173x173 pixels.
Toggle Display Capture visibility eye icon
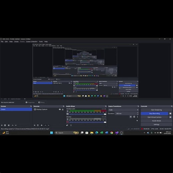(60, 109)
